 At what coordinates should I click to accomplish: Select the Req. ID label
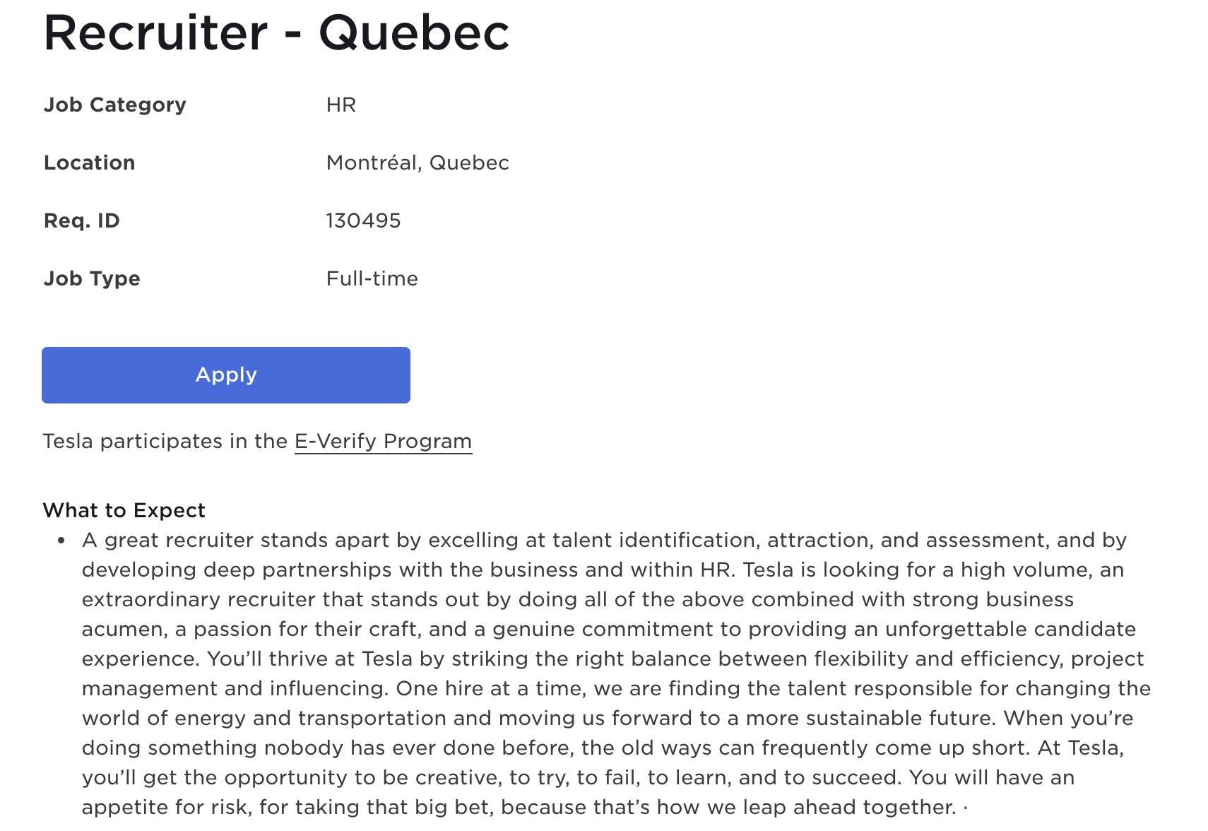point(82,220)
